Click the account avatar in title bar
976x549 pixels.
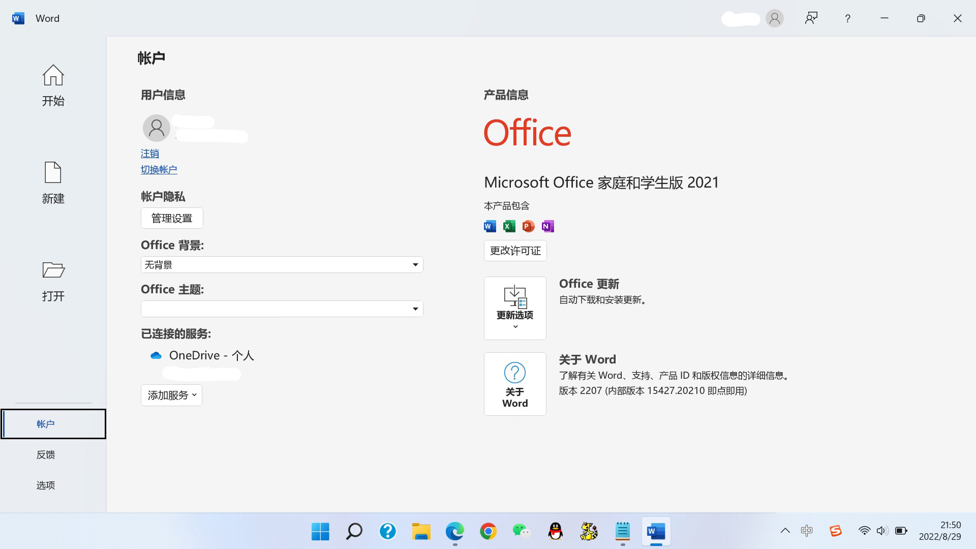point(775,18)
